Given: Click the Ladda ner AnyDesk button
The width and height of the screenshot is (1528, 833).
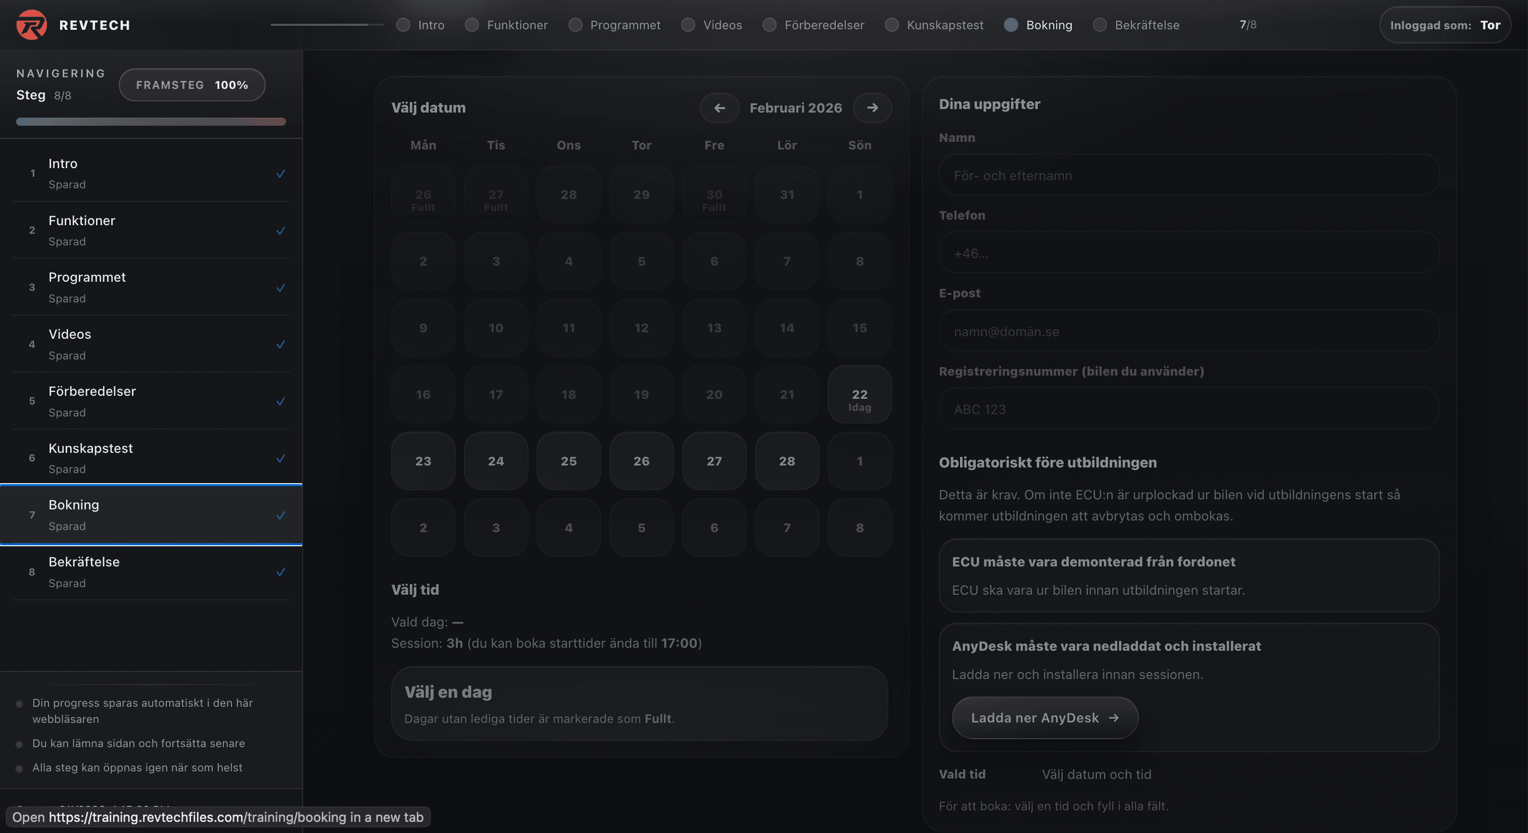Looking at the screenshot, I should coord(1044,717).
